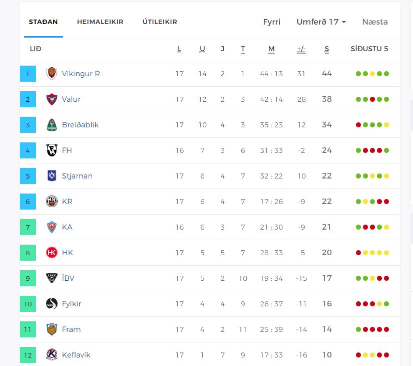Viewport: 413px width, 366px height.
Task: Click the HK red round logo
Action: [x=52, y=253]
